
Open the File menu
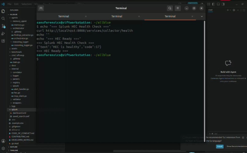coord(9,4)
